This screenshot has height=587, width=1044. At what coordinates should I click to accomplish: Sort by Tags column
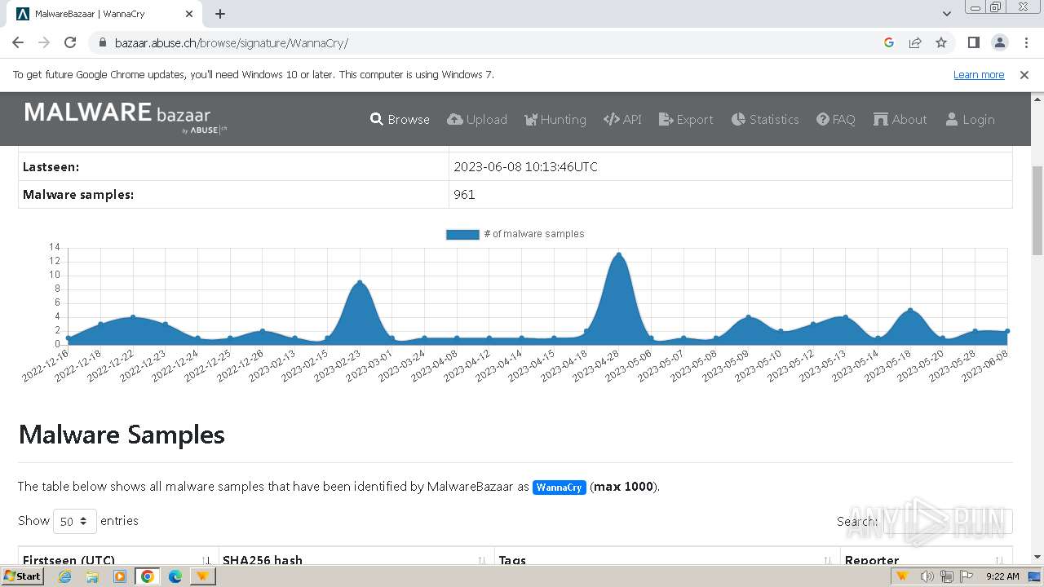click(667, 558)
